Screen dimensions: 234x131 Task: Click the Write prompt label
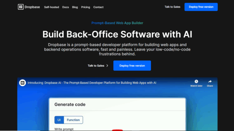click(x=64, y=129)
